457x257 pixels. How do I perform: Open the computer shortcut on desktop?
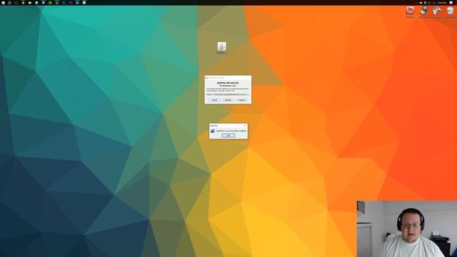pyautogui.click(x=423, y=12)
